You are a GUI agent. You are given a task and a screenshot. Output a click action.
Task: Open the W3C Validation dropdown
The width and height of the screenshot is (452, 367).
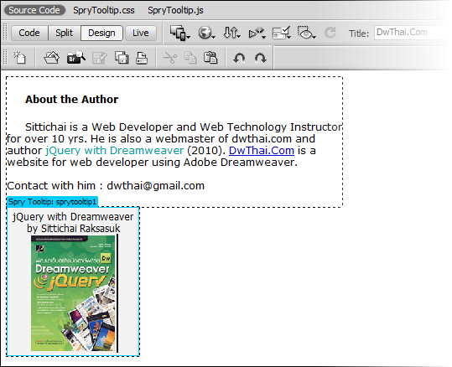point(257,34)
